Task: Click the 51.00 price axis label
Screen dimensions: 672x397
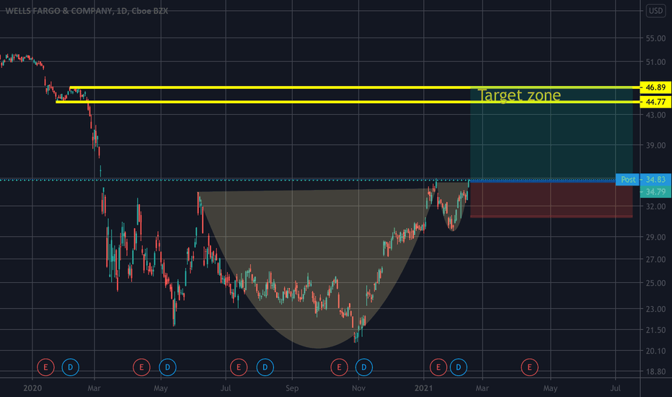Action: [x=655, y=62]
